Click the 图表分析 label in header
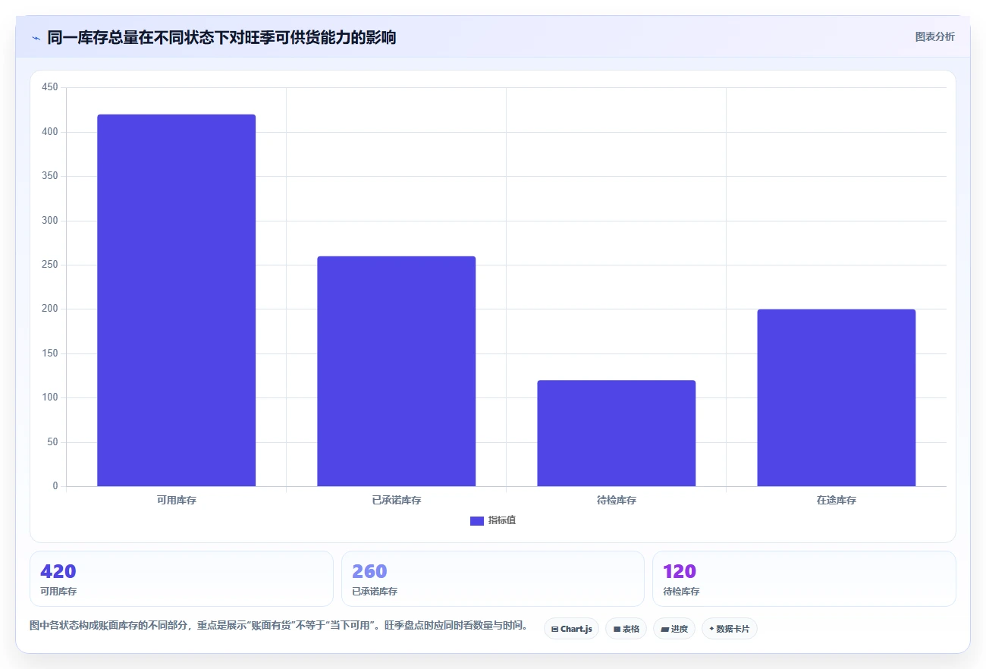This screenshot has width=986, height=669. (934, 36)
